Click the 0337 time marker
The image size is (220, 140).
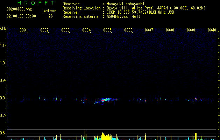pyautogui.click(x=149, y=30)
